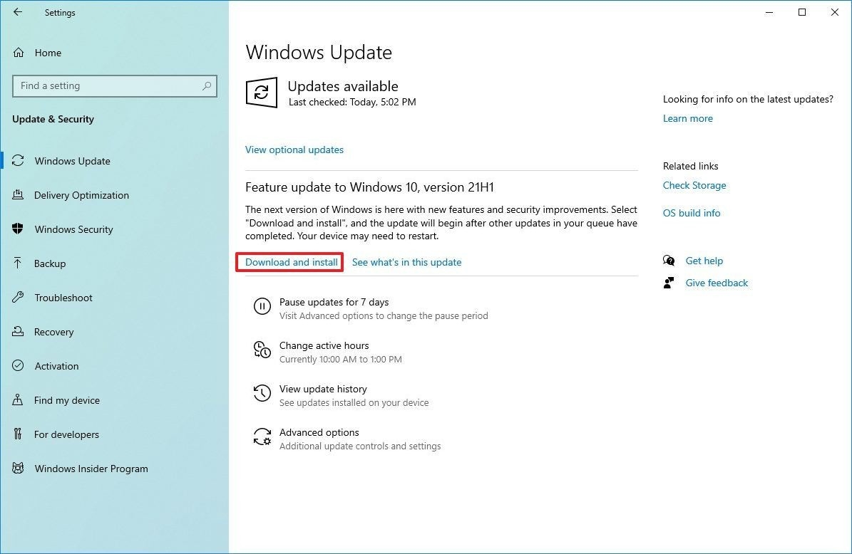Go to For developers settings
The height and width of the screenshot is (554, 852).
click(x=66, y=434)
